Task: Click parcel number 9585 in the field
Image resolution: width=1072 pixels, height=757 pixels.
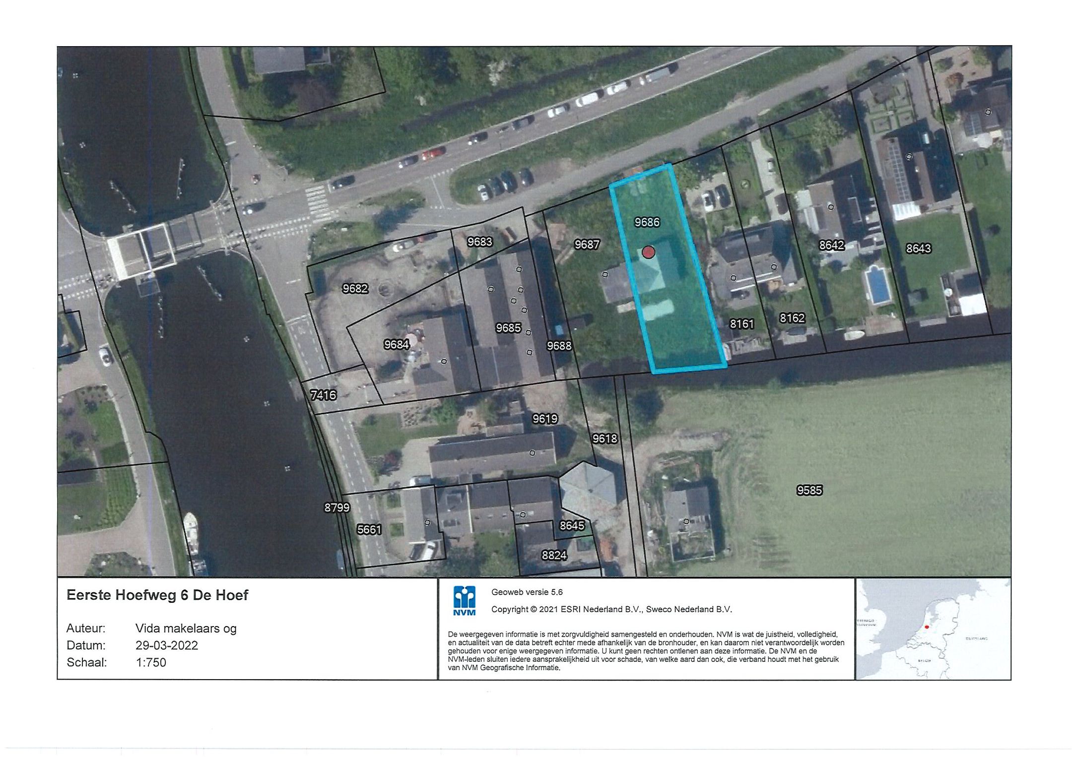Action: pos(809,490)
